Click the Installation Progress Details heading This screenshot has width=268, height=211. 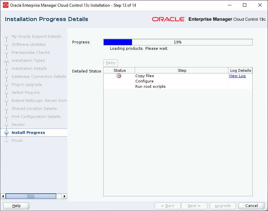tap(46, 19)
